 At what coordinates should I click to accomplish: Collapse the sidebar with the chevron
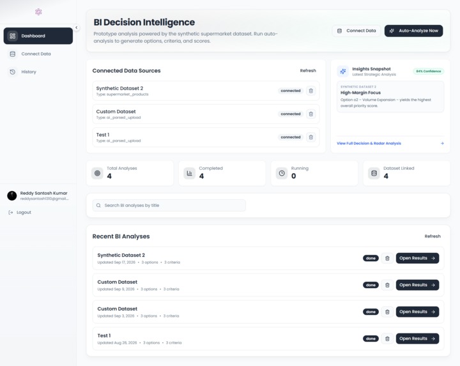(x=76, y=27)
